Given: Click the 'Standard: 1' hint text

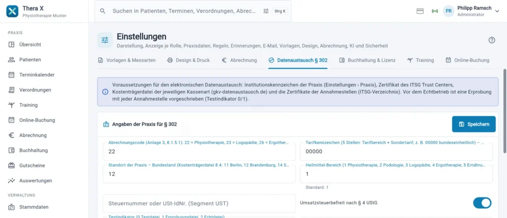Looking at the screenshot, I should (317, 187).
